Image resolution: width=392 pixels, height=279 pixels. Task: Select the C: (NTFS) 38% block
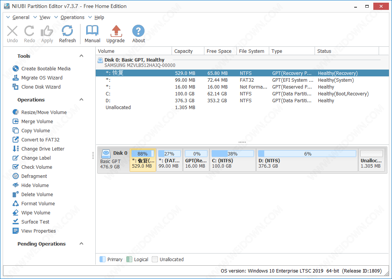pyautogui.click(x=233, y=160)
